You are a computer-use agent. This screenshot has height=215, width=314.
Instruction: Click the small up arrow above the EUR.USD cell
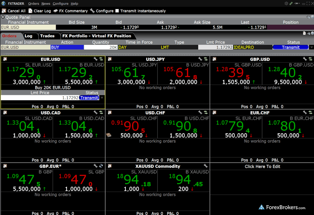2,54
